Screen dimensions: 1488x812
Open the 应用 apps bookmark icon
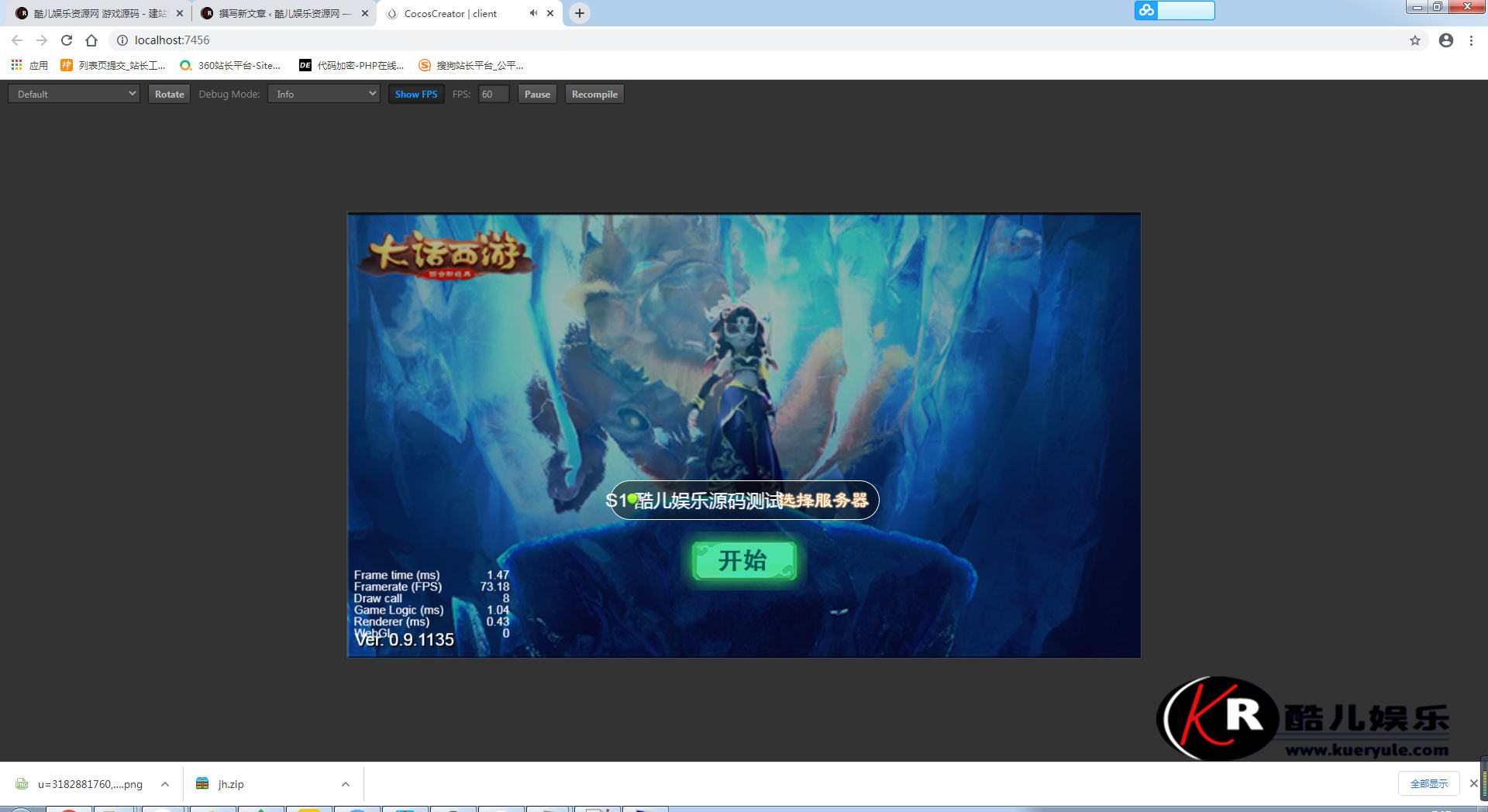coord(16,65)
